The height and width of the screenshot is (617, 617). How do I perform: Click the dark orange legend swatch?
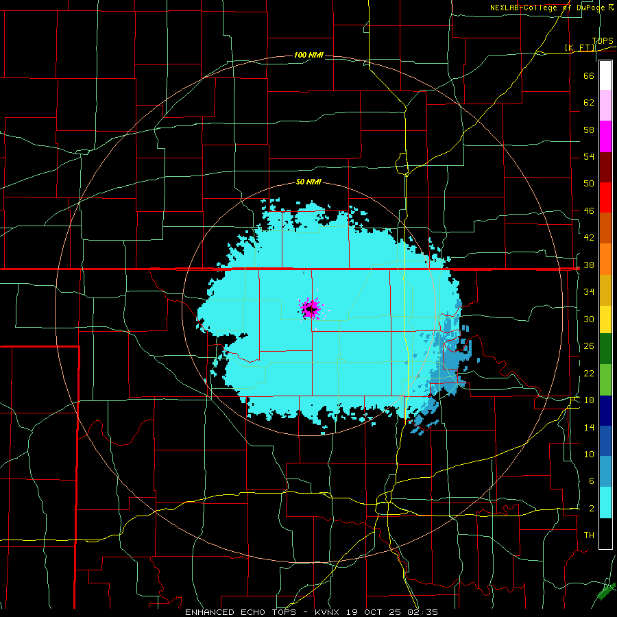(x=605, y=228)
